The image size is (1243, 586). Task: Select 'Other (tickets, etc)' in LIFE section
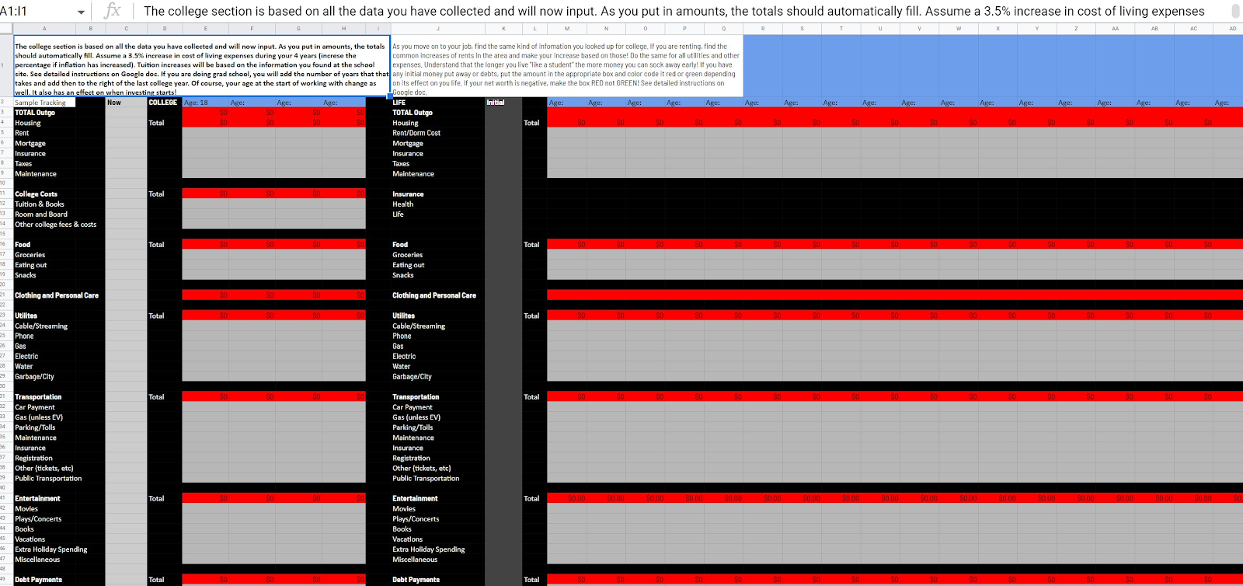(422, 469)
